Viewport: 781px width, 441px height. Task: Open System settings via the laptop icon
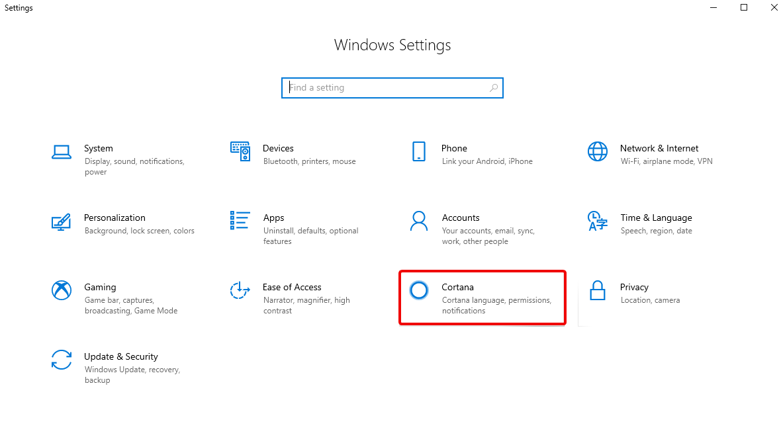(61, 151)
